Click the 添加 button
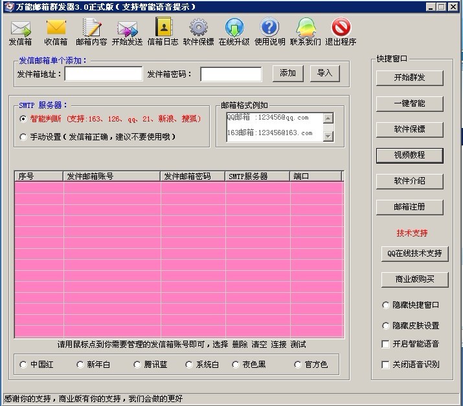The image size is (463, 406). click(288, 74)
